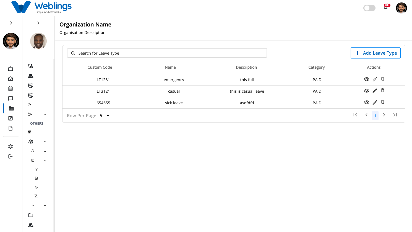This screenshot has width=412, height=232.
Task: Expand the dollar sign menu chevron
Action: coord(45,206)
